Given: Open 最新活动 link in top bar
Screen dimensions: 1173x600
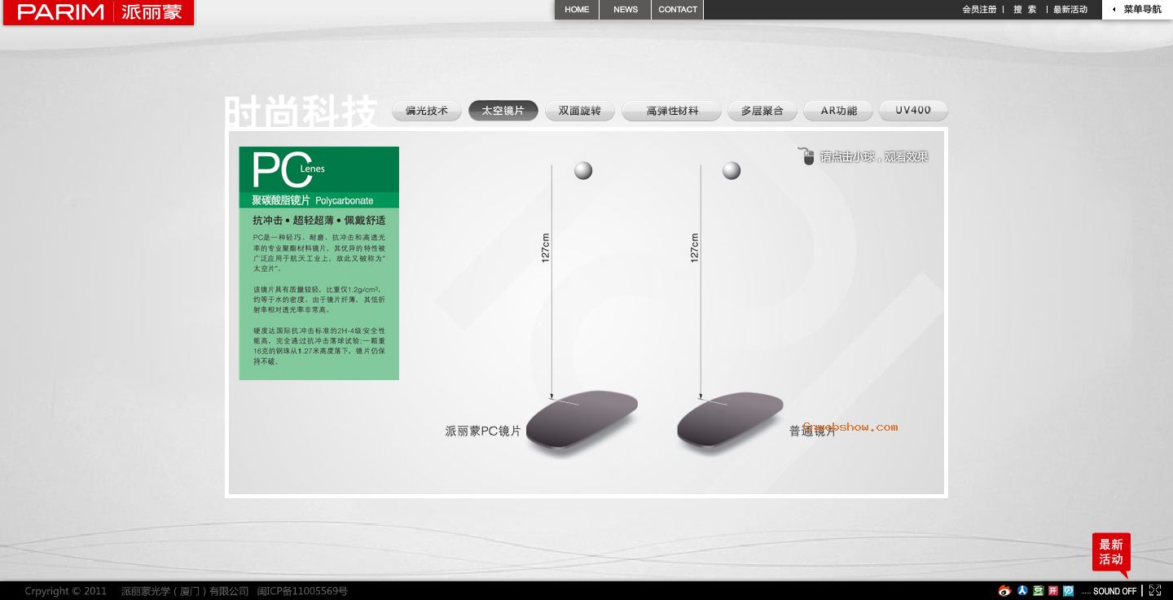Looking at the screenshot, I should coord(1070,10).
